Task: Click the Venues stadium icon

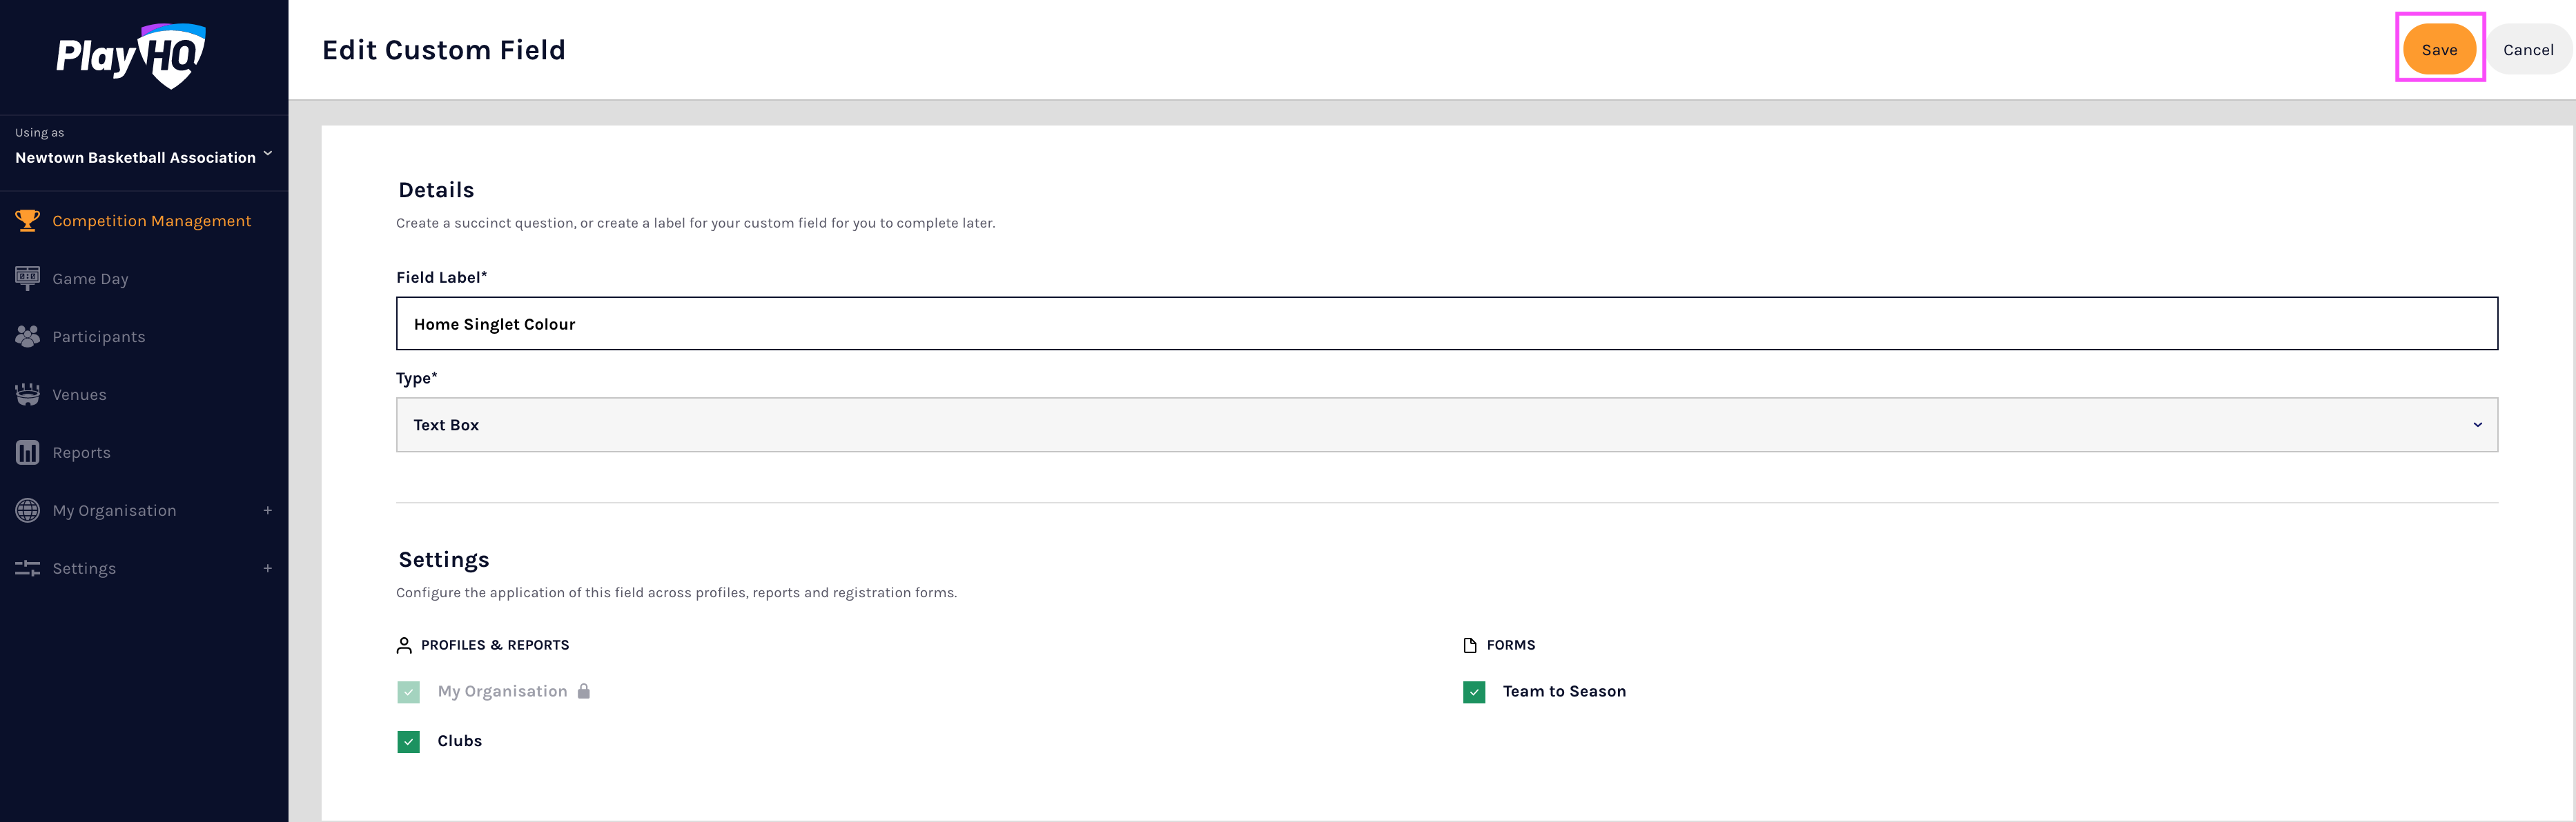Action: tap(27, 394)
